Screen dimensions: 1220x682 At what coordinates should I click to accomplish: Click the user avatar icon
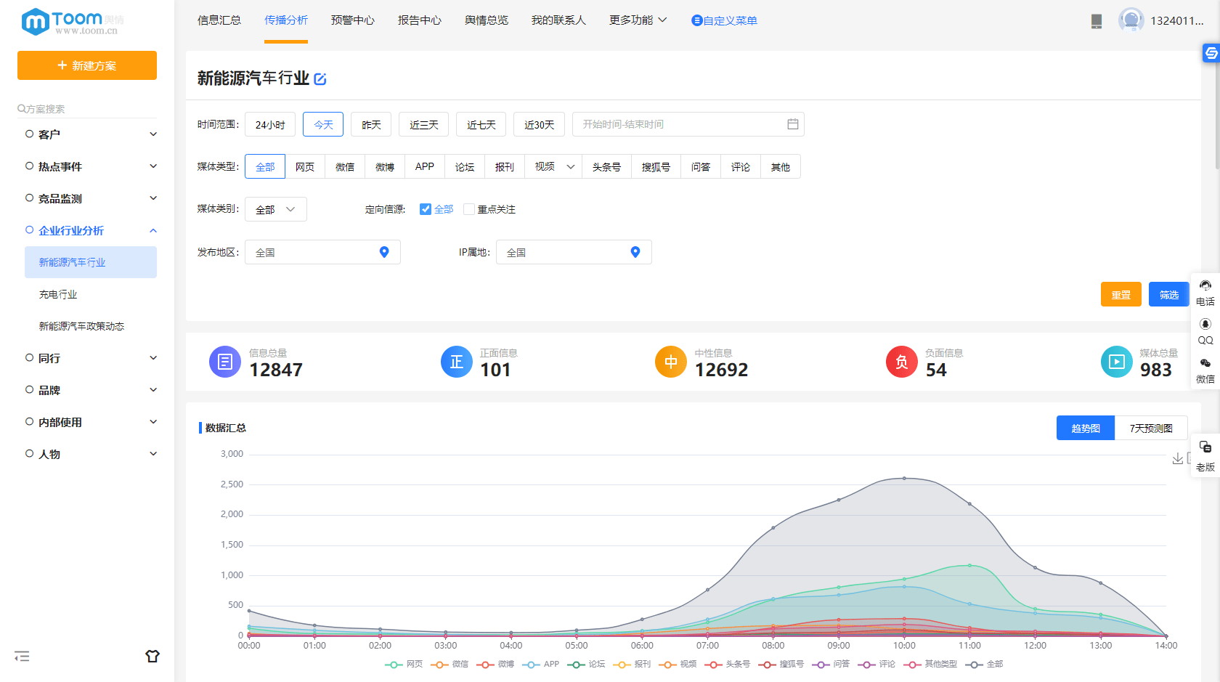1131,20
